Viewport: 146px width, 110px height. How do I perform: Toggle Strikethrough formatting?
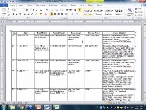tap(25, 14)
